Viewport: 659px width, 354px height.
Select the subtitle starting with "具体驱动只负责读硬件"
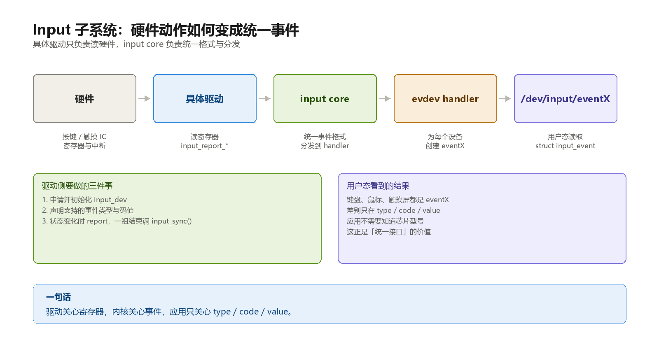pos(136,44)
